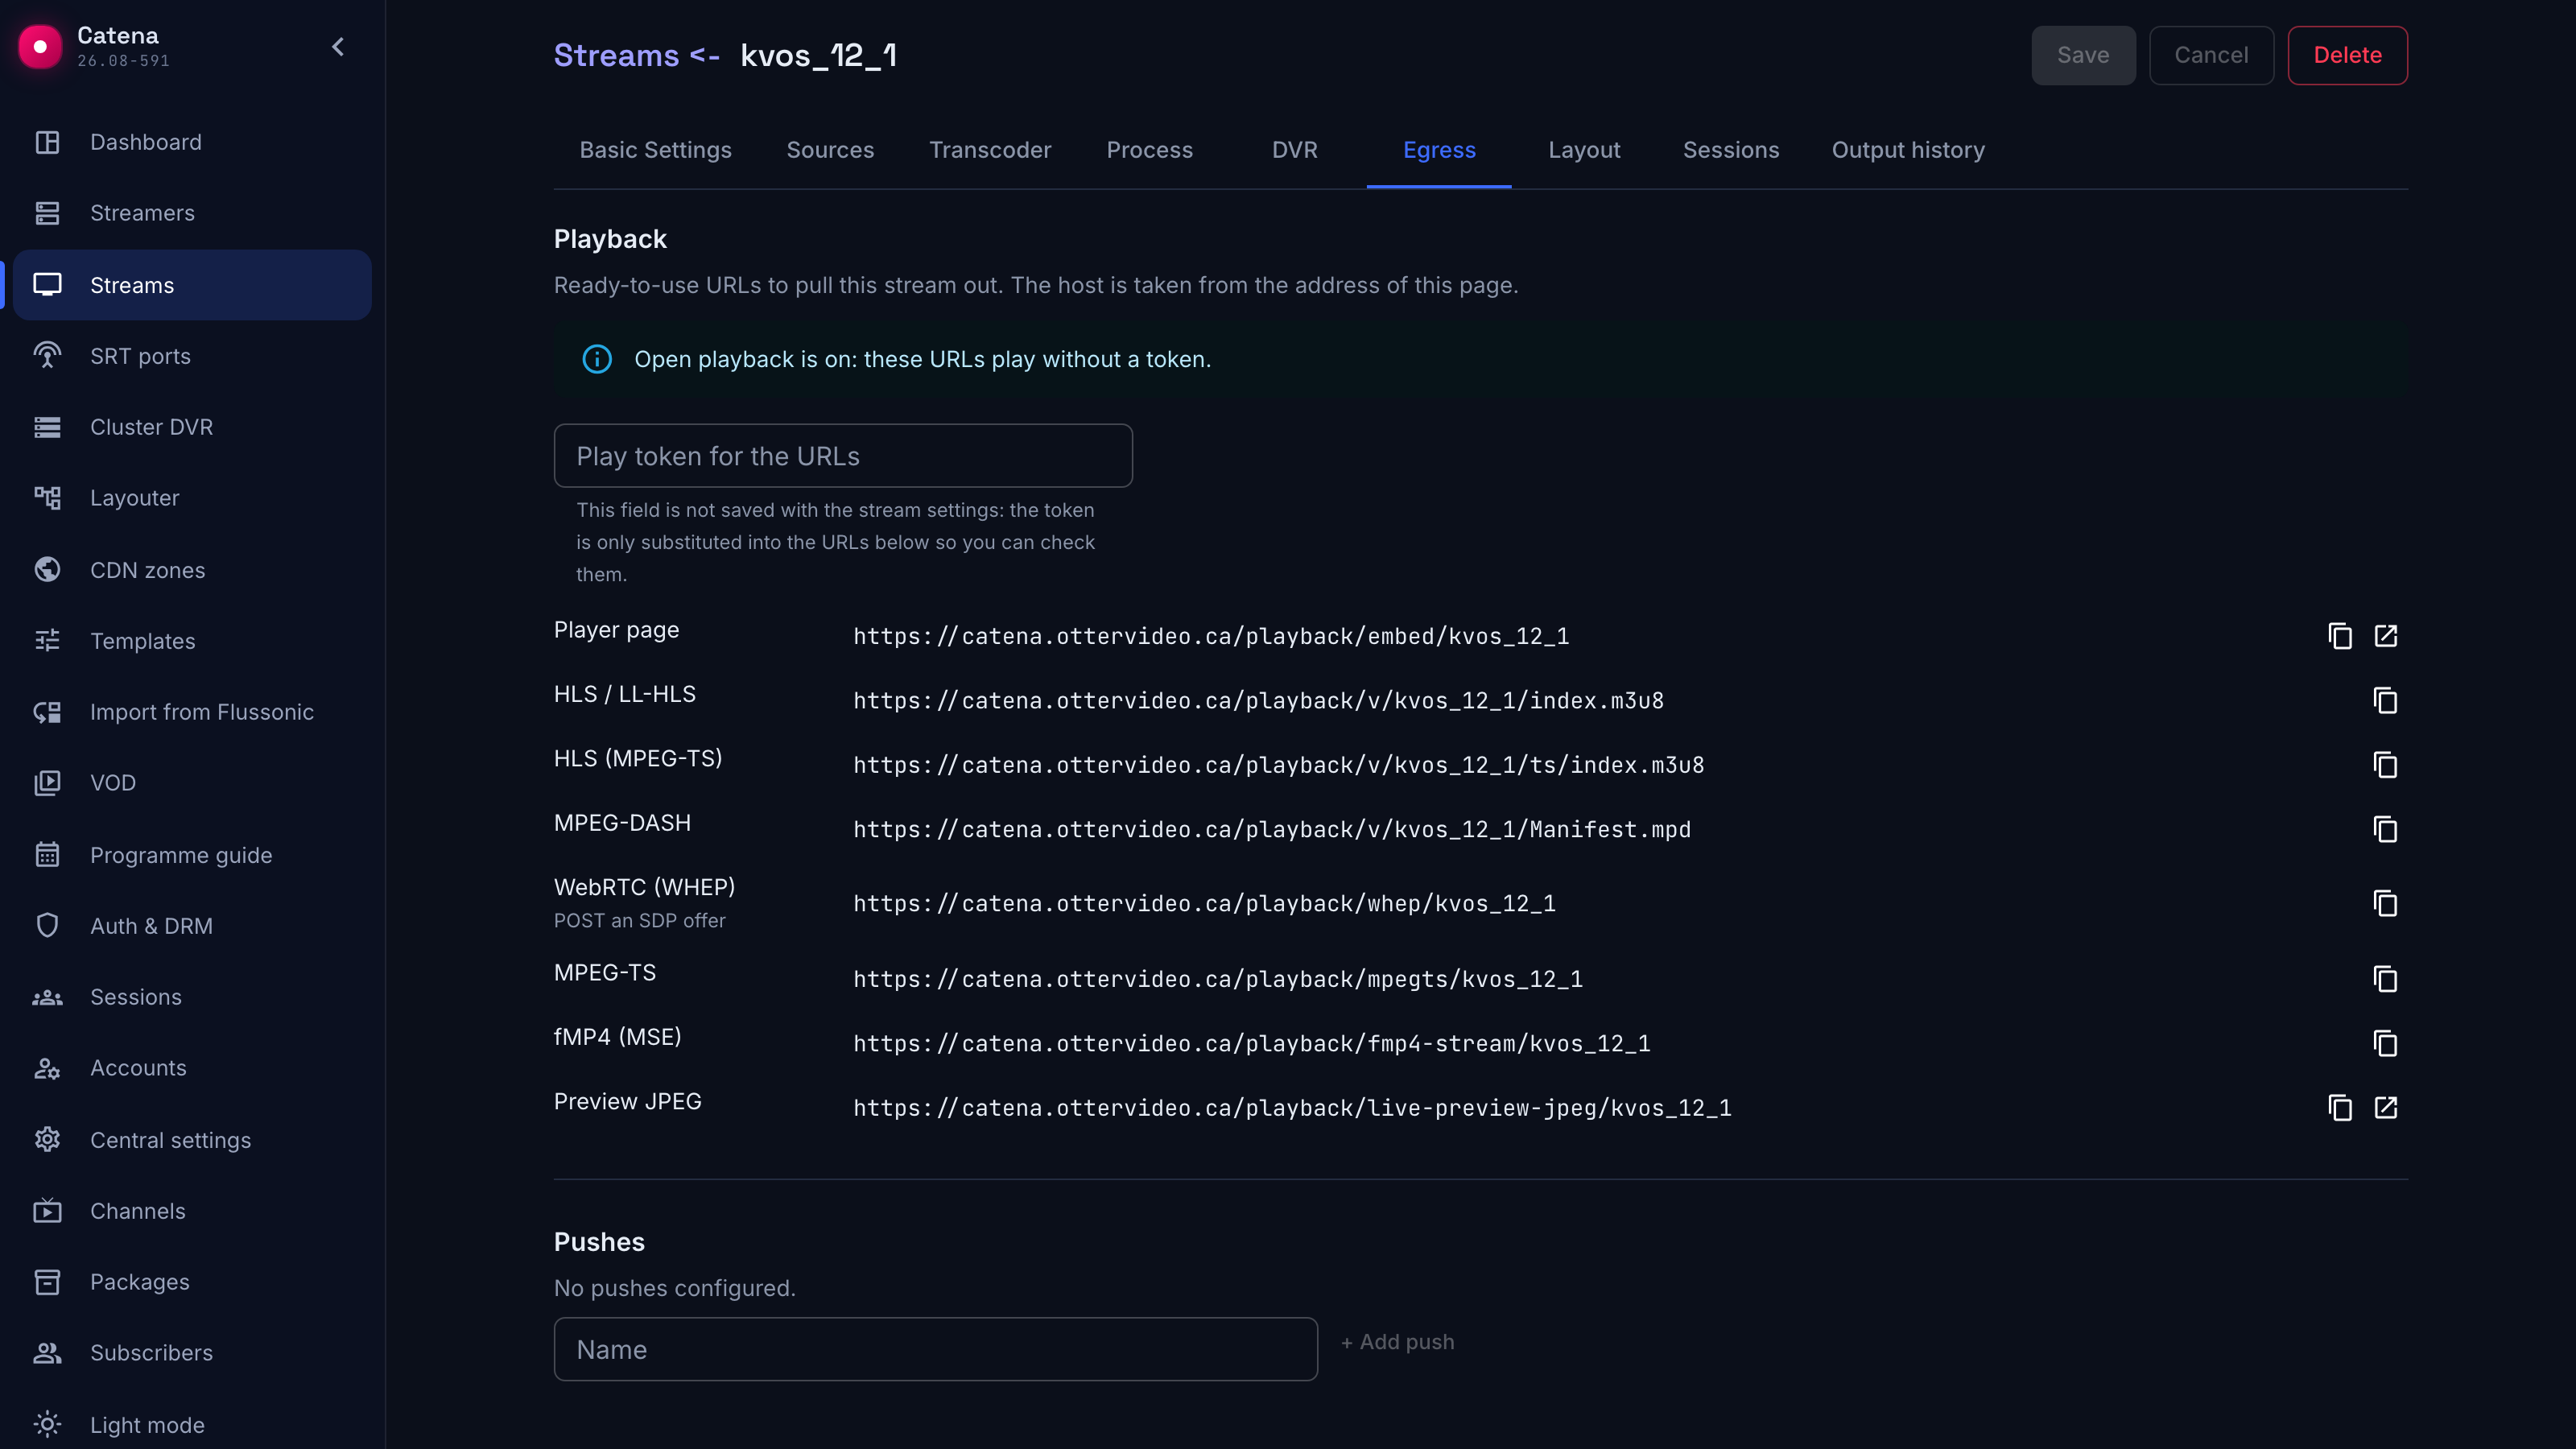Click the Manifest.mpd URL text

[x=1272, y=829]
